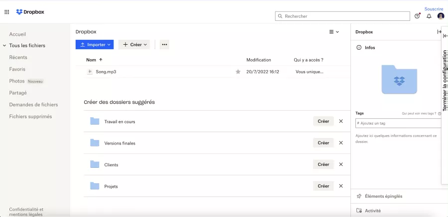Focus the Rechercher search field
Image resolution: width=448 pixels, height=217 pixels.
[342, 16]
